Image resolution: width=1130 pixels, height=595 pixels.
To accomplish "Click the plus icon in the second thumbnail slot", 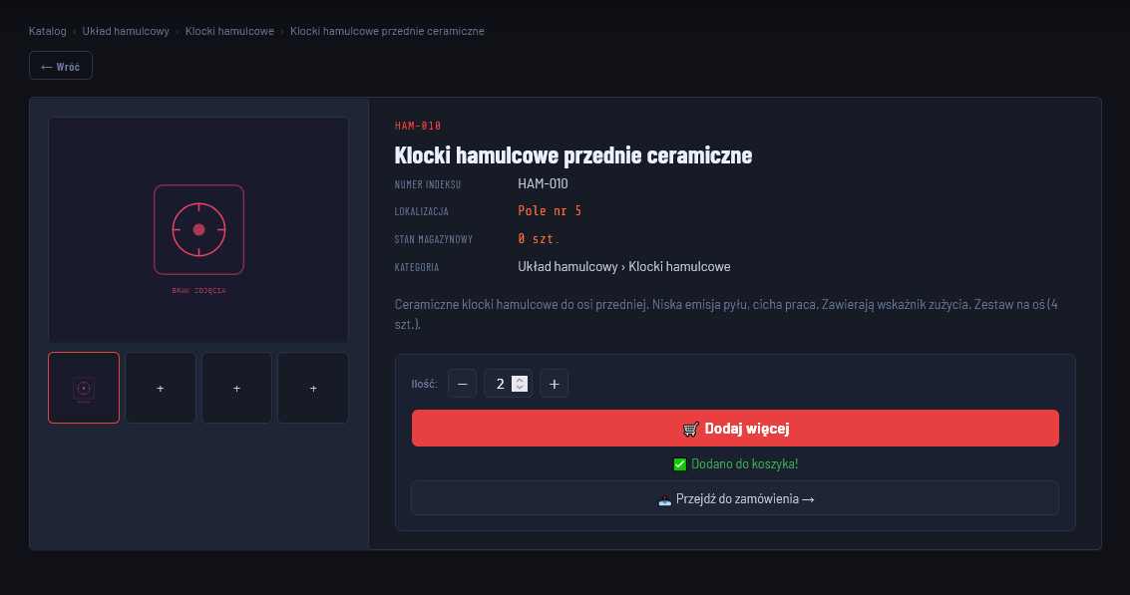I will 160,387.
